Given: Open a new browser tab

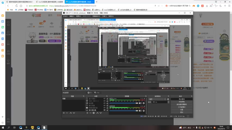Looking at the screenshot, I should point(97,2).
